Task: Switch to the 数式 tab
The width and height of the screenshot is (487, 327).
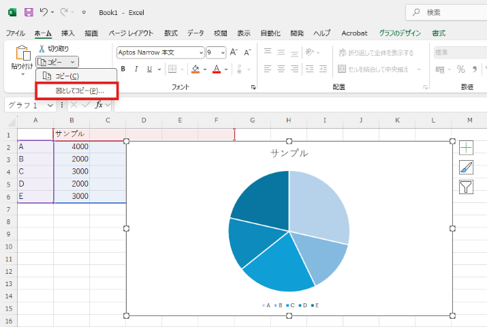Action: coord(171,33)
